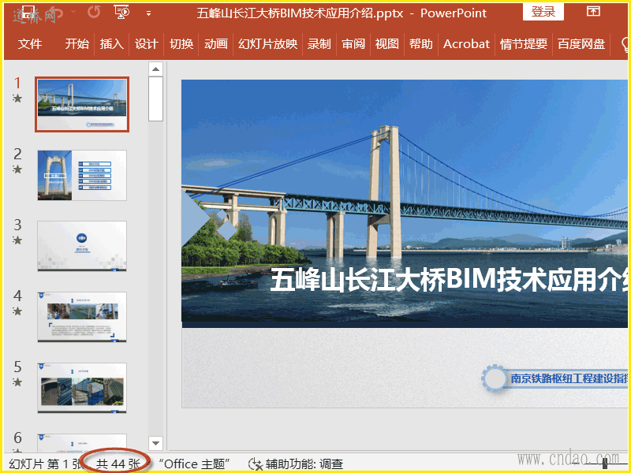Open the 帮助 ribbon tab
The width and height of the screenshot is (631, 473).
click(421, 43)
